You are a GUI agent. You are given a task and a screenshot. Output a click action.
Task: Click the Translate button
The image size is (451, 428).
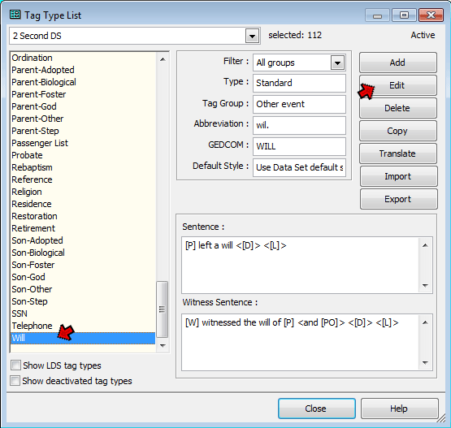[x=398, y=153]
